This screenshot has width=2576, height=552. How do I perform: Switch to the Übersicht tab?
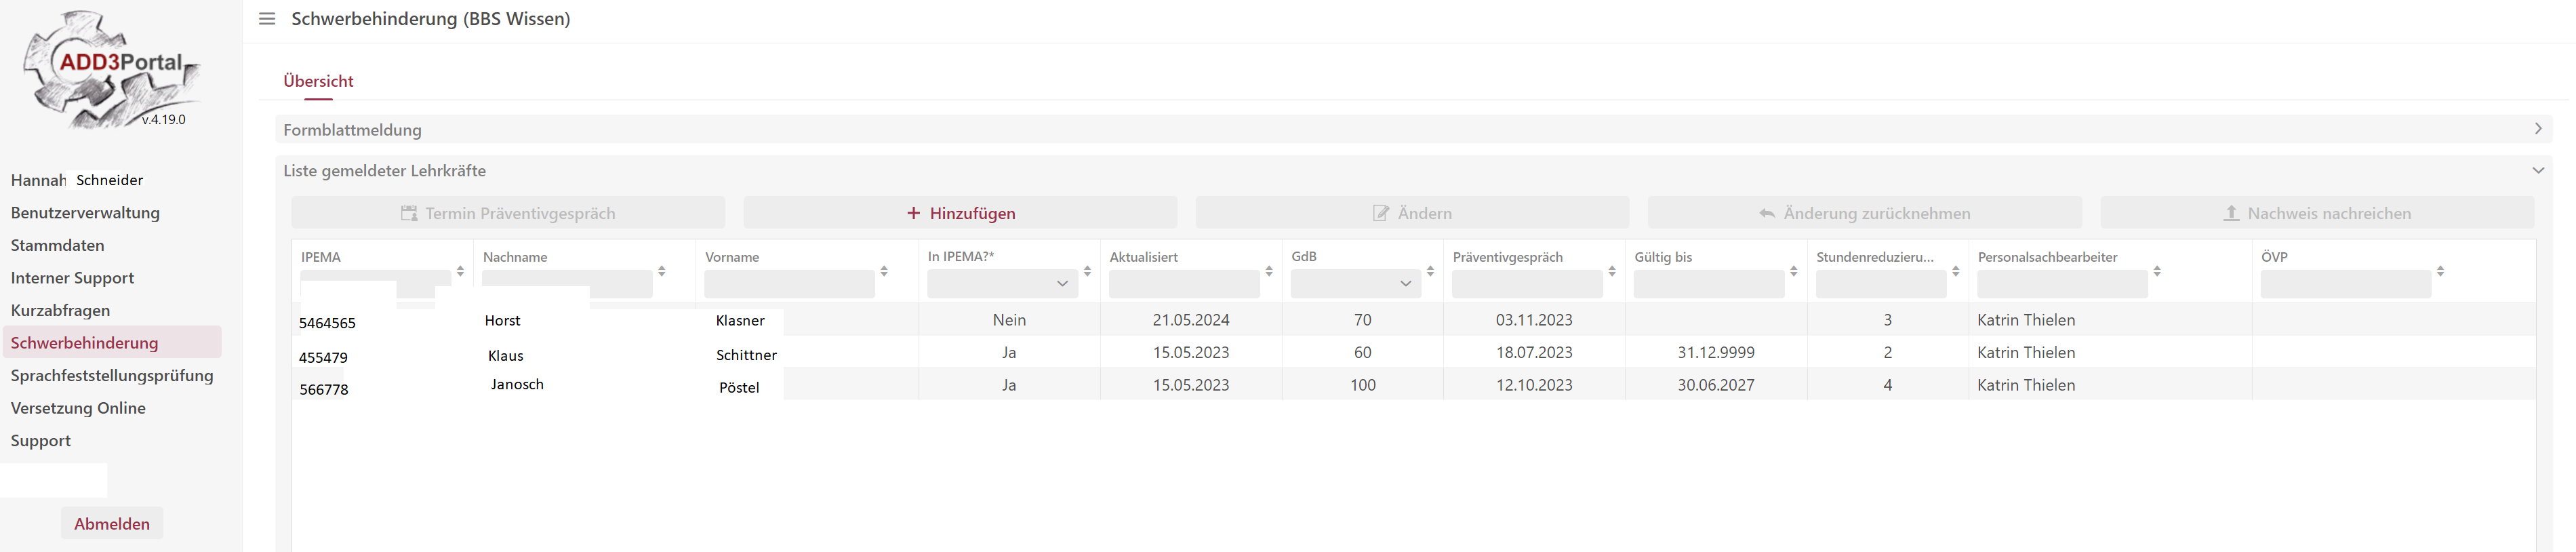coord(318,81)
